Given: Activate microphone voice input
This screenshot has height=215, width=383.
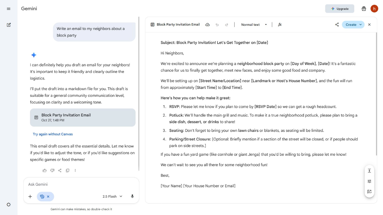Looking at the screenshot, I should pos(132,196).
